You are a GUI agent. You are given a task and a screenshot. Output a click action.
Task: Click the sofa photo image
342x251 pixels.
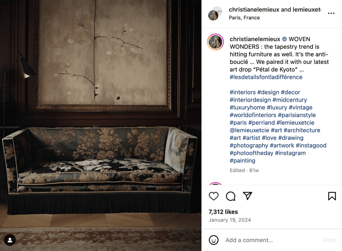pyautogui.click(x=101, y=125)
